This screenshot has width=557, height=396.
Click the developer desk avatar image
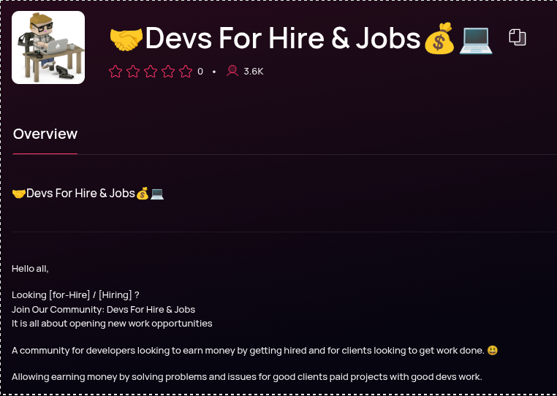[48, 47]
